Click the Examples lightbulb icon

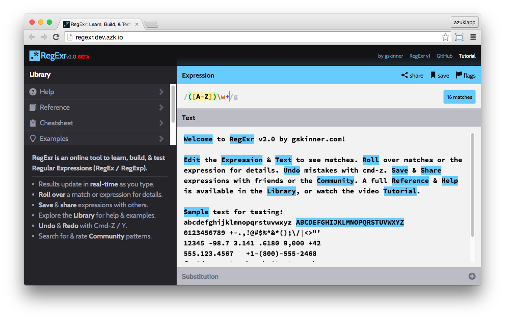pos(33,138)
